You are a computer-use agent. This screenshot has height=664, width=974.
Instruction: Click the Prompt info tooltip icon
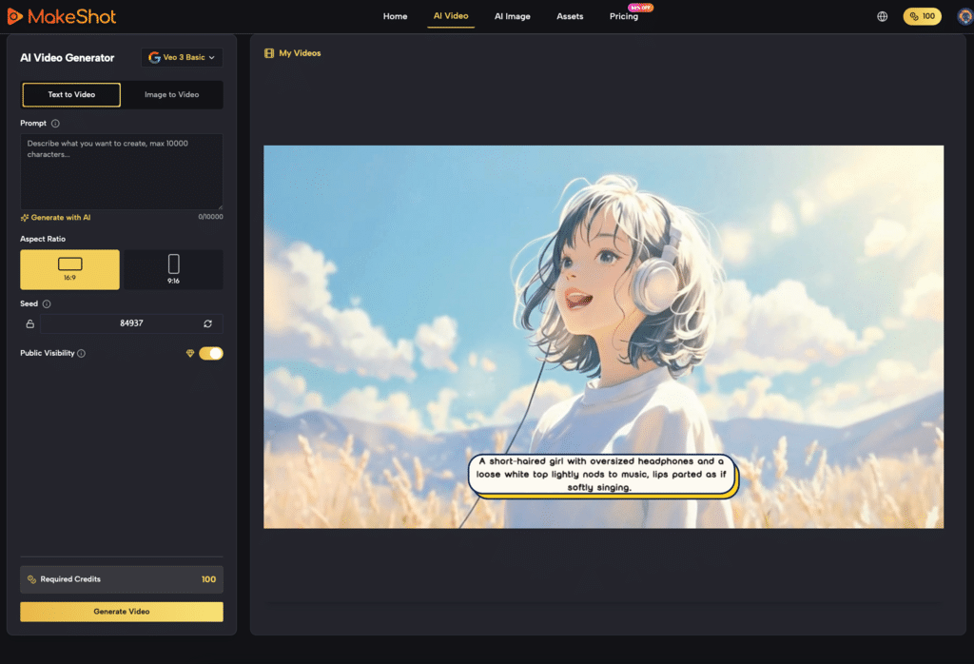click(53, 123)
